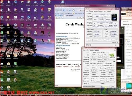Open Firefox File menu

[56, 8]
